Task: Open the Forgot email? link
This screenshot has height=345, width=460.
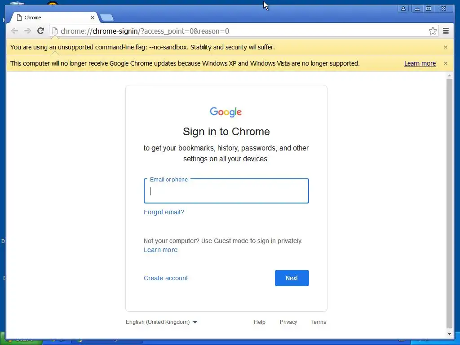Action: click(x=164, y=212)
